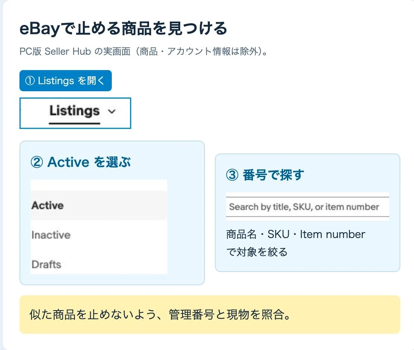Click the chevron beside Listings
Viewport: 414px width, 350px height.
[112, 112]
